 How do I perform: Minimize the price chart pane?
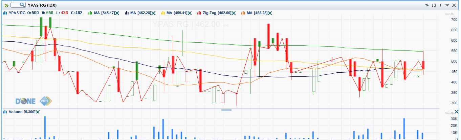click(447, 14)
